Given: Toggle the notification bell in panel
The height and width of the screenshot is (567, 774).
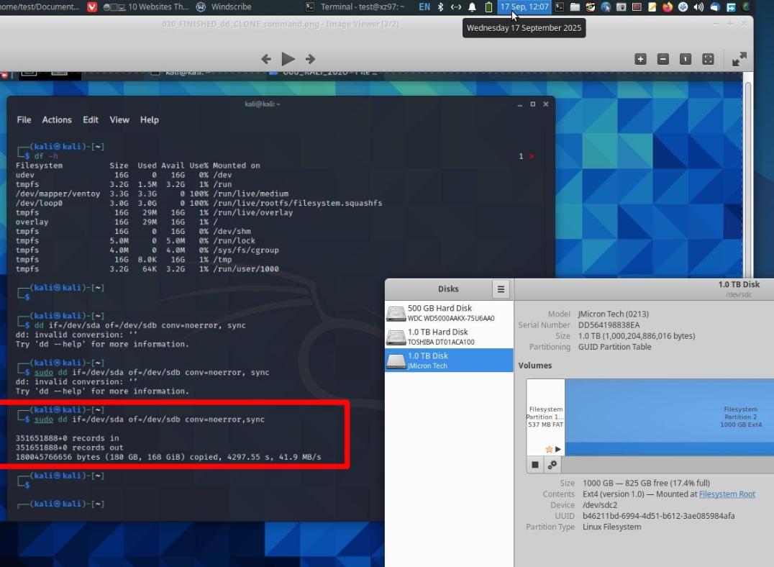Looking at the screenshot, I should pos(473,7).
